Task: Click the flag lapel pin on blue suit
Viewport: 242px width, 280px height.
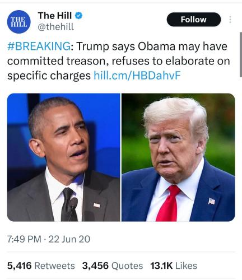Action: click(212, 201)
